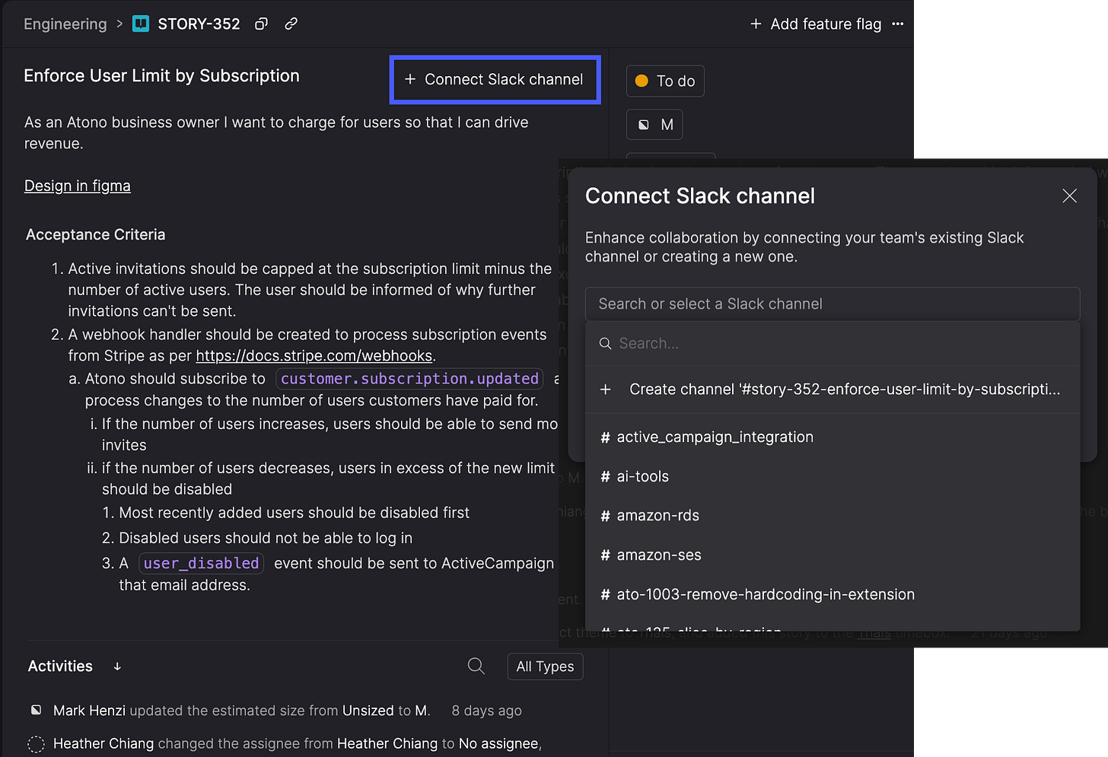This screenshot has height=757, width=1108.
Task: Select ato-1003-remove-hardcoding-in-extension channel
Action: 833,594
